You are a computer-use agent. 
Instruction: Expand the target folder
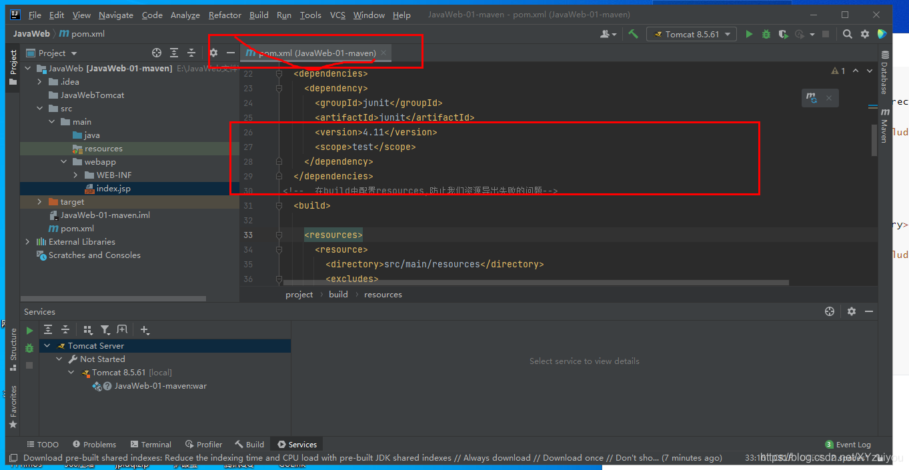(39, 201)
